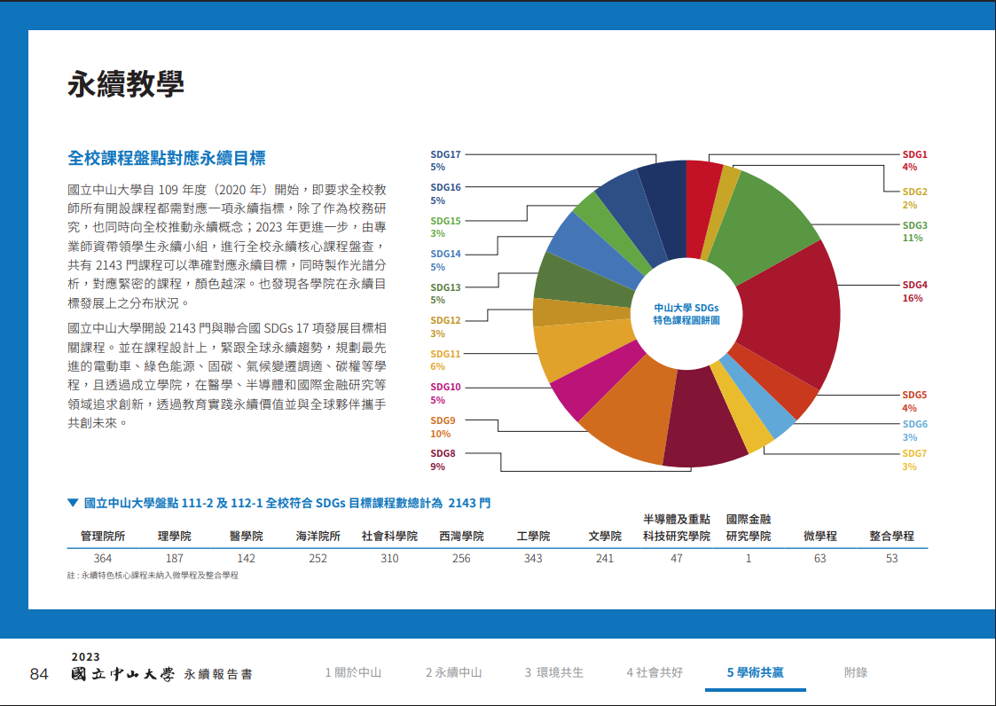Open the 關於中山 navigation tab
The width and height of the screenshot is (996, 706).
click(353, 672)
